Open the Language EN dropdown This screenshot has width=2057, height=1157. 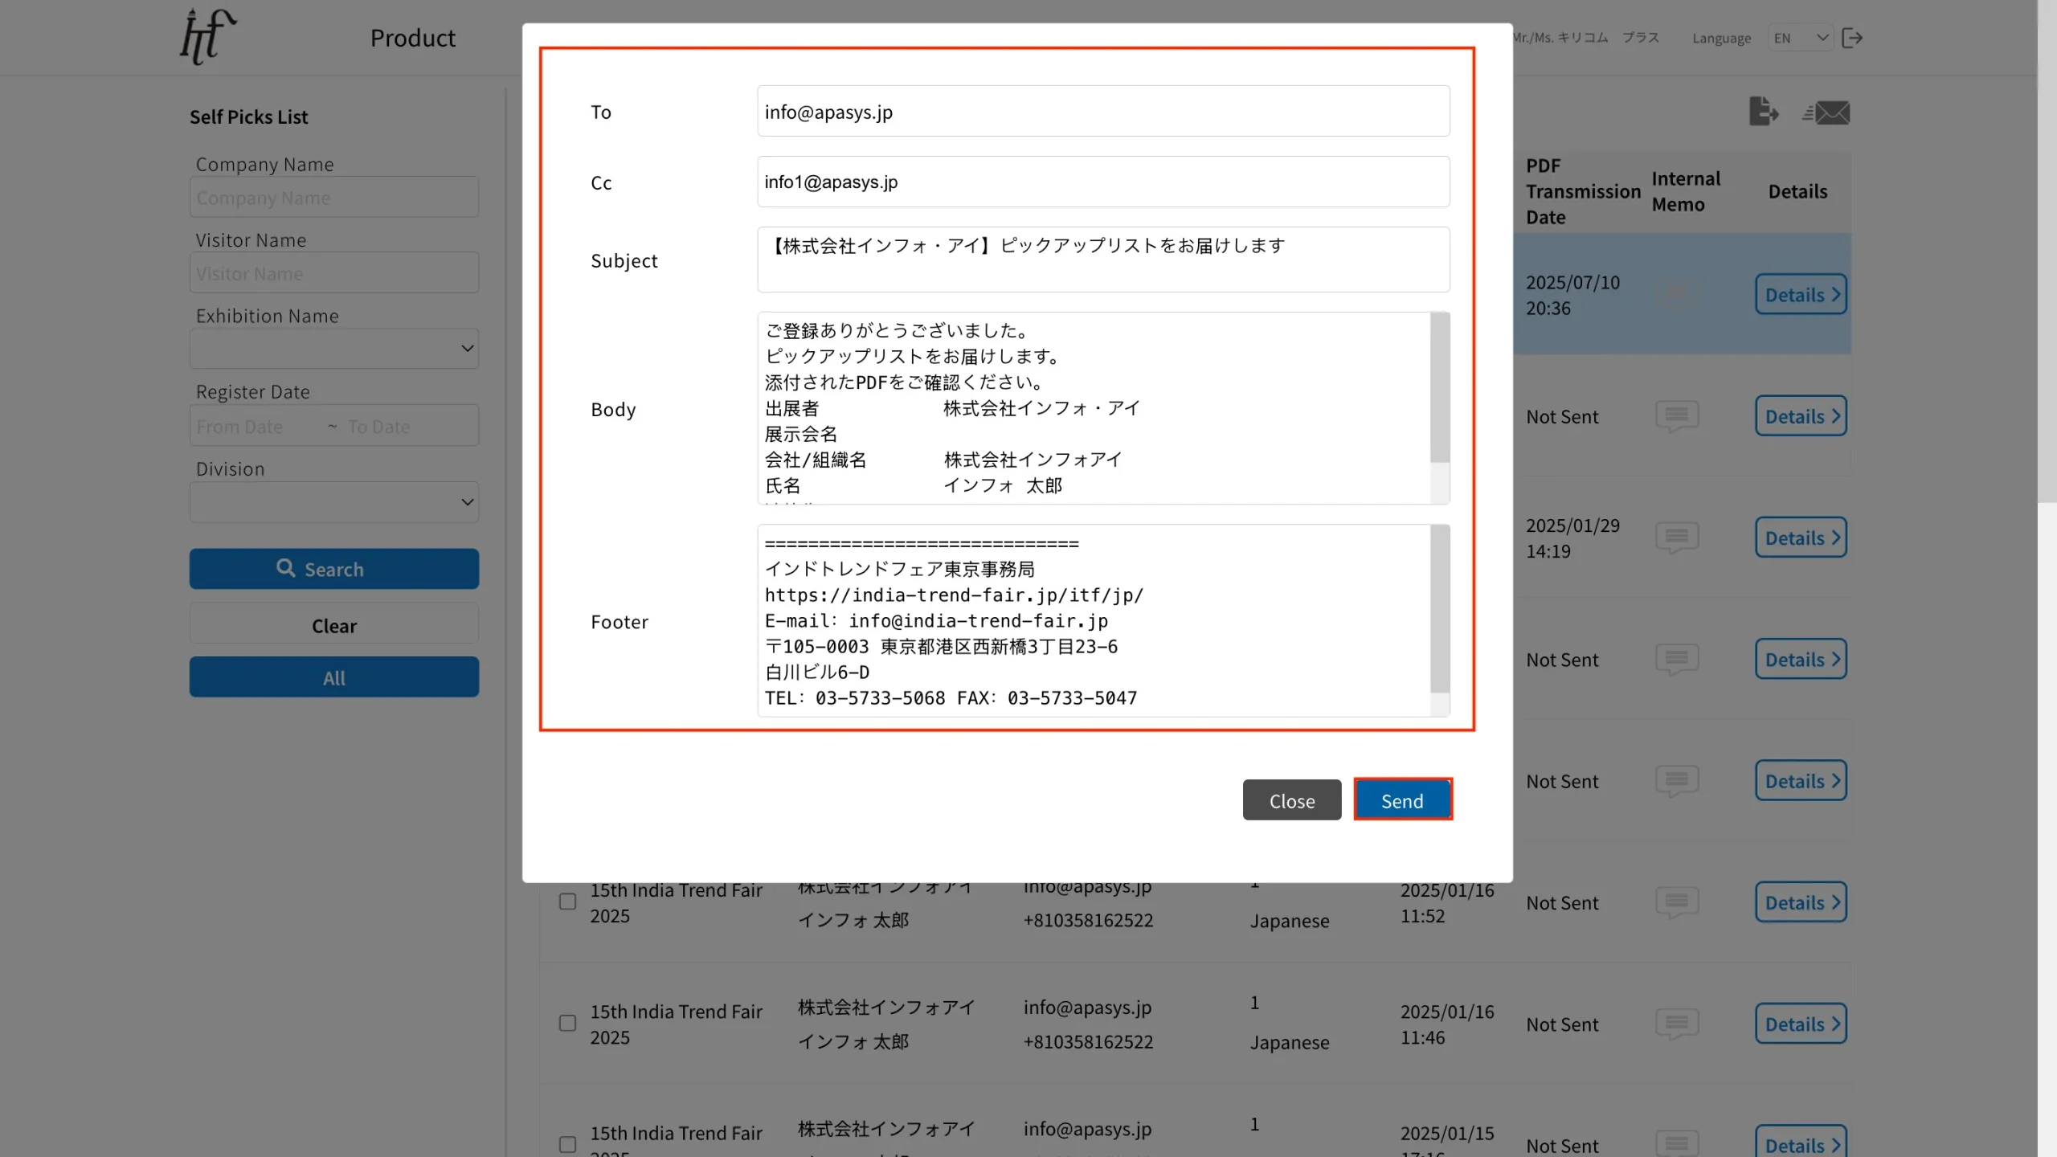[1800, 38]
